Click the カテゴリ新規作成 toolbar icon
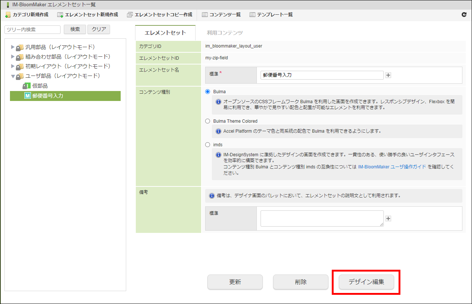Screen dimensions: 472x304 (x=8, y=15)
